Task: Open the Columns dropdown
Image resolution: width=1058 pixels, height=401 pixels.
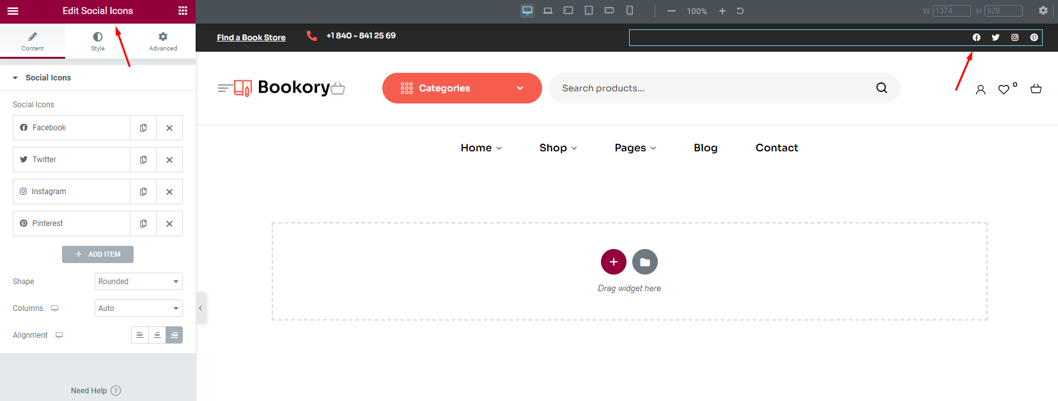Action: click(x=138, y=308)
